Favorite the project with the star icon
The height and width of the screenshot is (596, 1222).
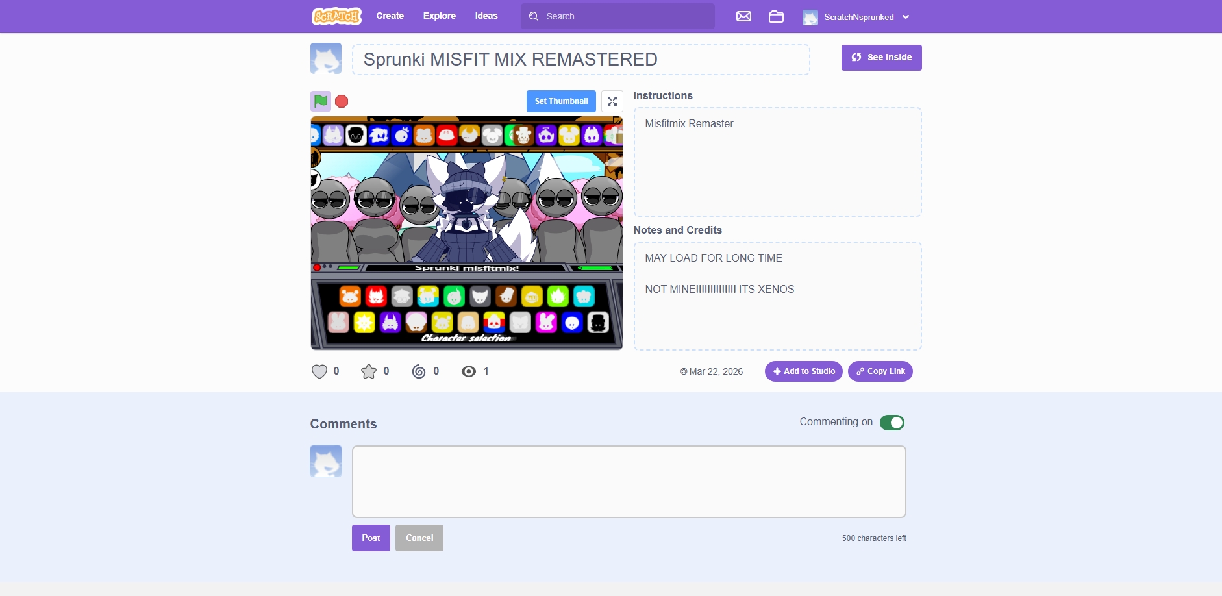pos(369,371)
